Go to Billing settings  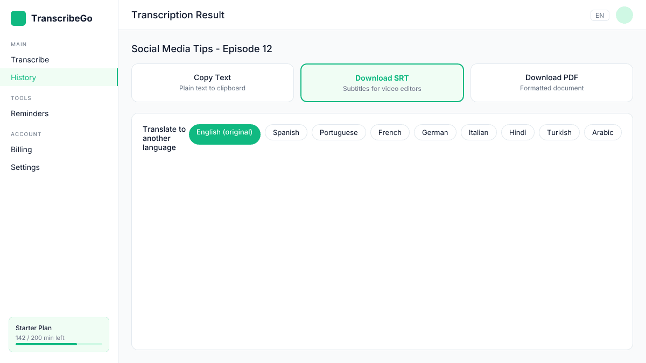pyautogui.click(x=21, y=150)
